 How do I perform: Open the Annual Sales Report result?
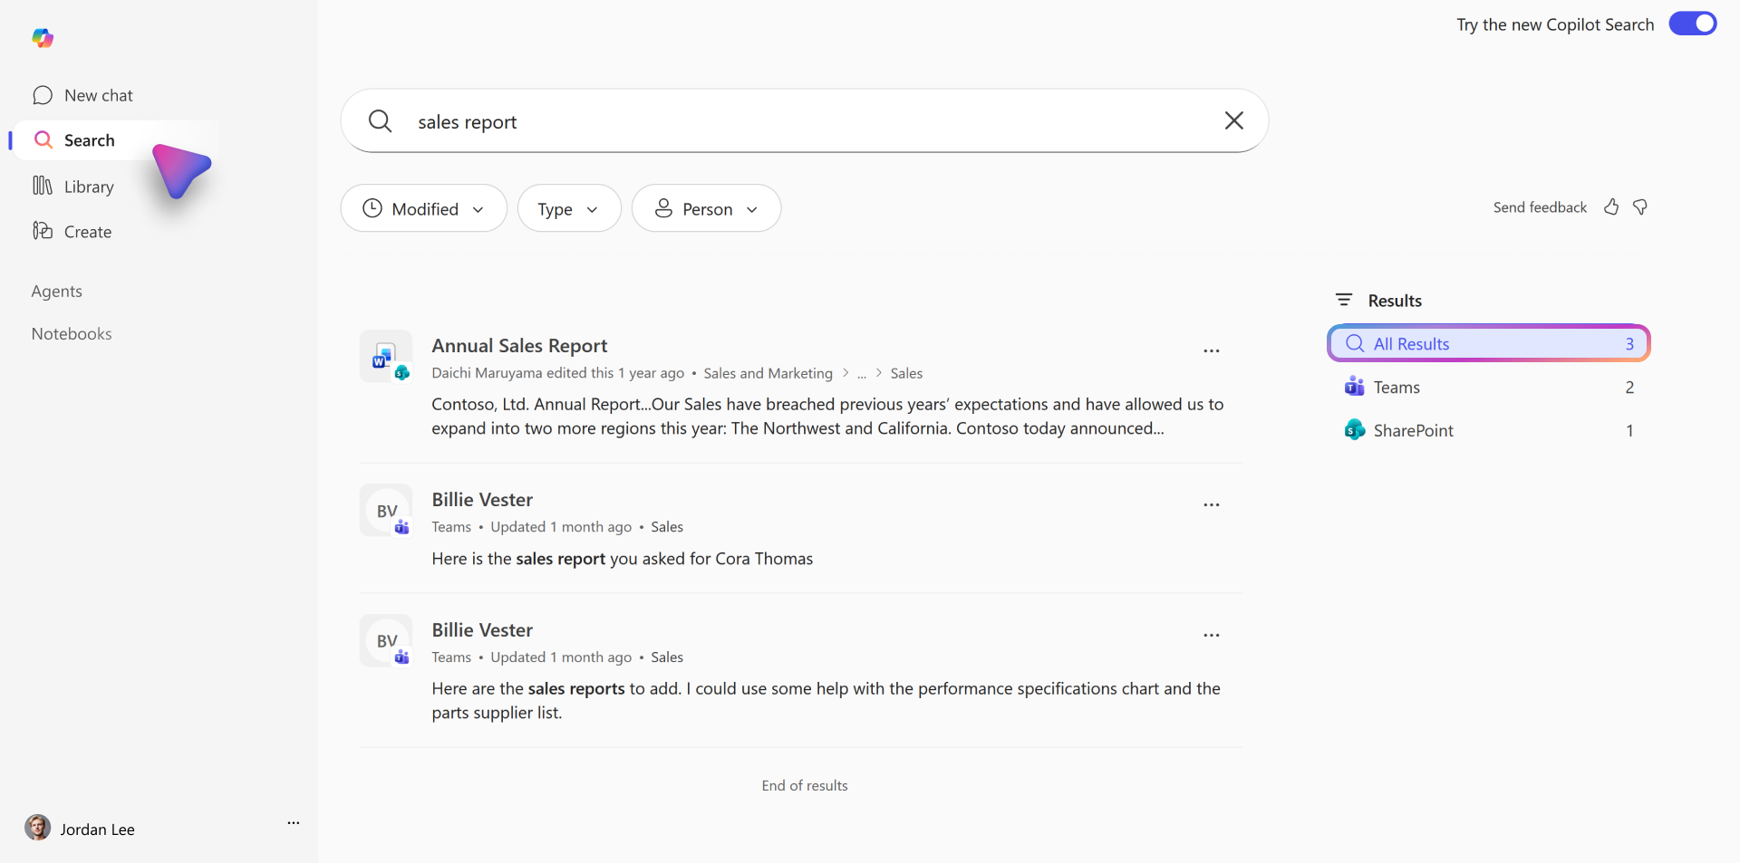tap(519, 346)
